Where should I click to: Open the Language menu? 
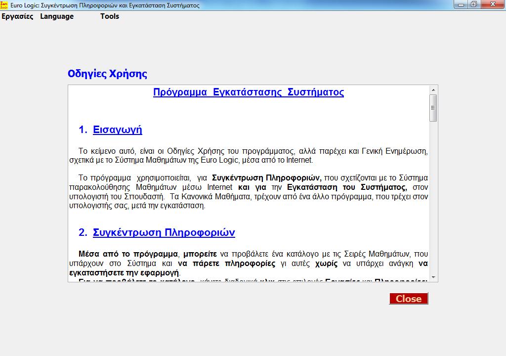pyautogui.click(x=56, y=16)
